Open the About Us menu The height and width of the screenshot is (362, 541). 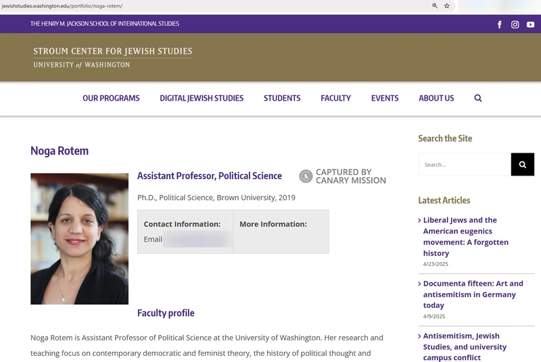point(436,98)
